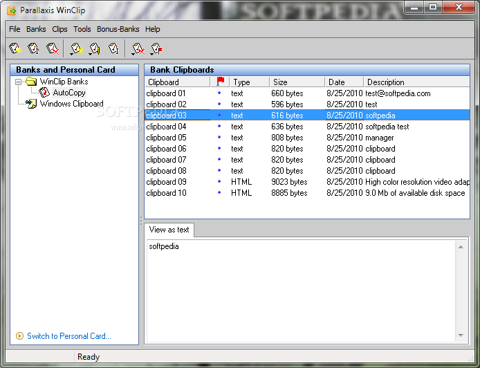This screenshot has height=368, width=480.
Task: Select the clipboard 10 row name
Action: click(166, 192)
